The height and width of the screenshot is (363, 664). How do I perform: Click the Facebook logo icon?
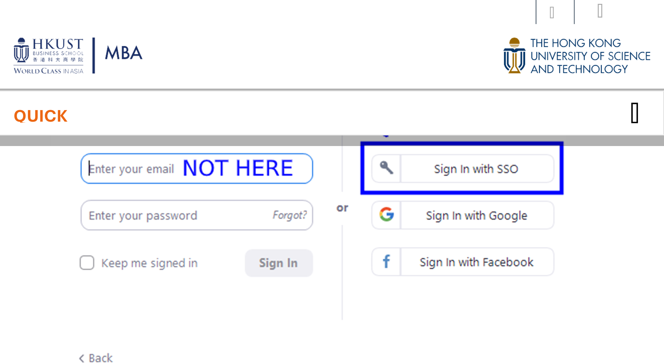click(386, 262)
